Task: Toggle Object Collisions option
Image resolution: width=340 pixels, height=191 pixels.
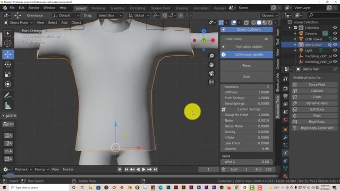Action: 246,30
